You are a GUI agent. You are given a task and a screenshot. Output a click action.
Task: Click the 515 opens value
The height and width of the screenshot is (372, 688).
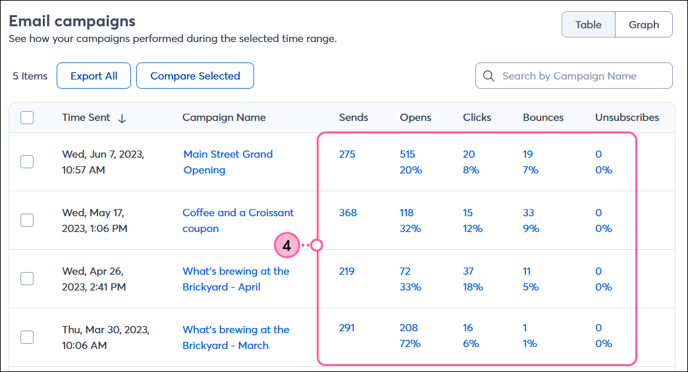[x=407, y=154]
